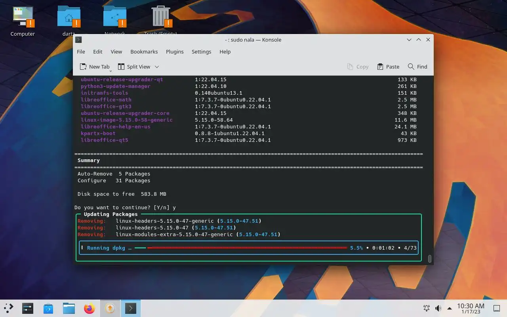Click the libreoffice-math package name

106,99
